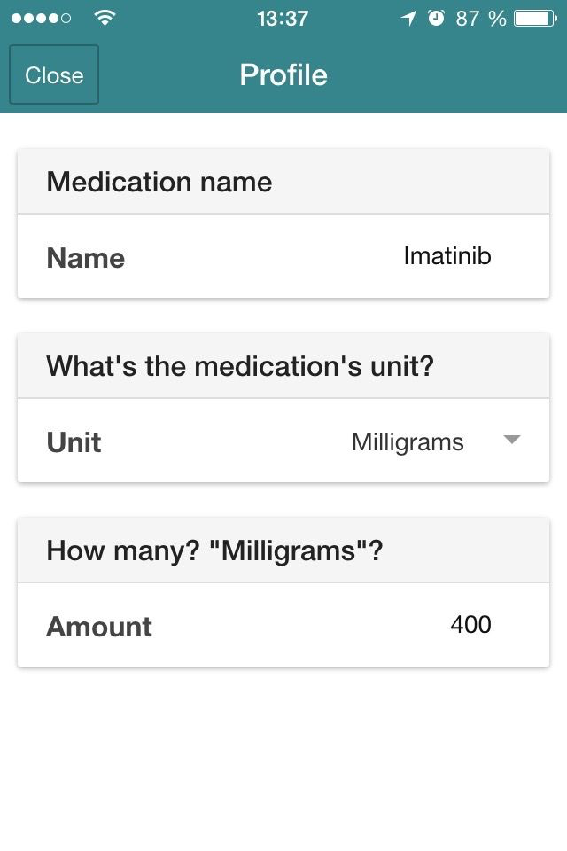Screen dimensions: 567x851
Task: Tap the alarm clock status icon
Action: point(436,18)
